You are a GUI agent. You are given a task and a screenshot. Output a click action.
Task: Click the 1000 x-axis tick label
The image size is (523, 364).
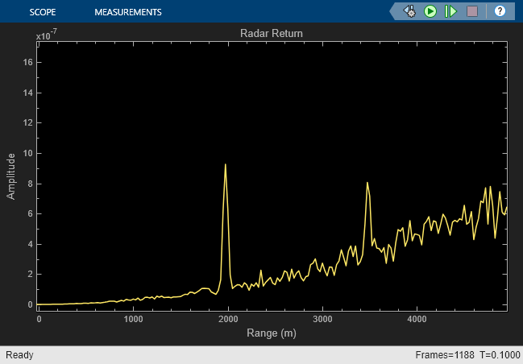[134, 320]
